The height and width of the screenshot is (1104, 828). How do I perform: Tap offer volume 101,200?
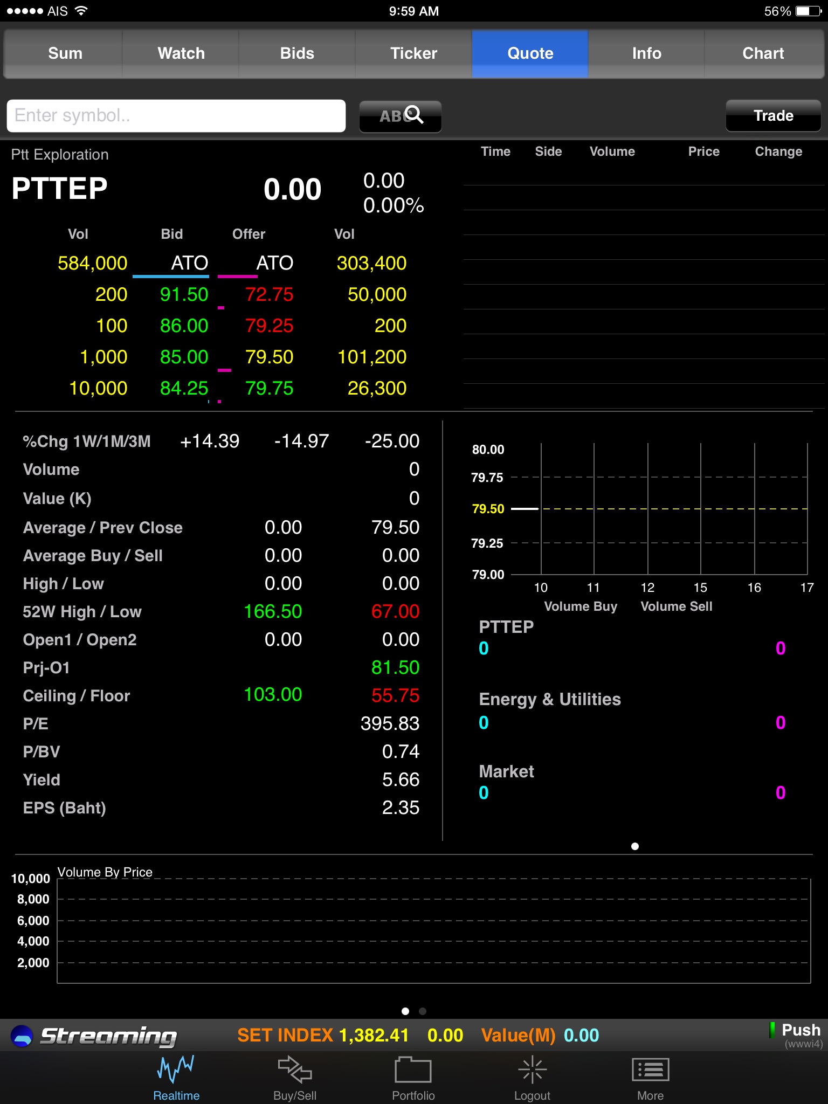[372, 357]
